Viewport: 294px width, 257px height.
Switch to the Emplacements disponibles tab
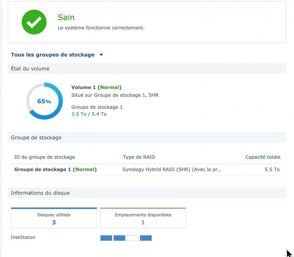pyautogui.click(x=143, y=218)
